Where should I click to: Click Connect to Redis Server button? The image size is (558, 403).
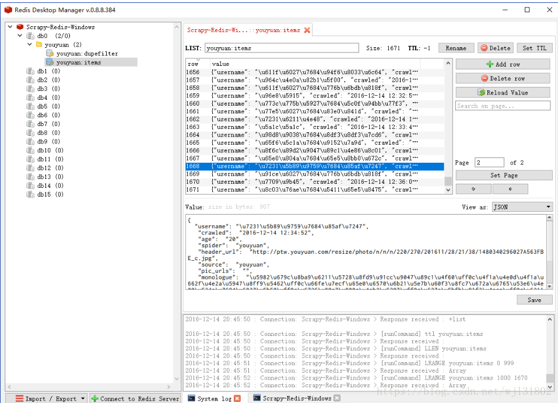pos(135,398)
